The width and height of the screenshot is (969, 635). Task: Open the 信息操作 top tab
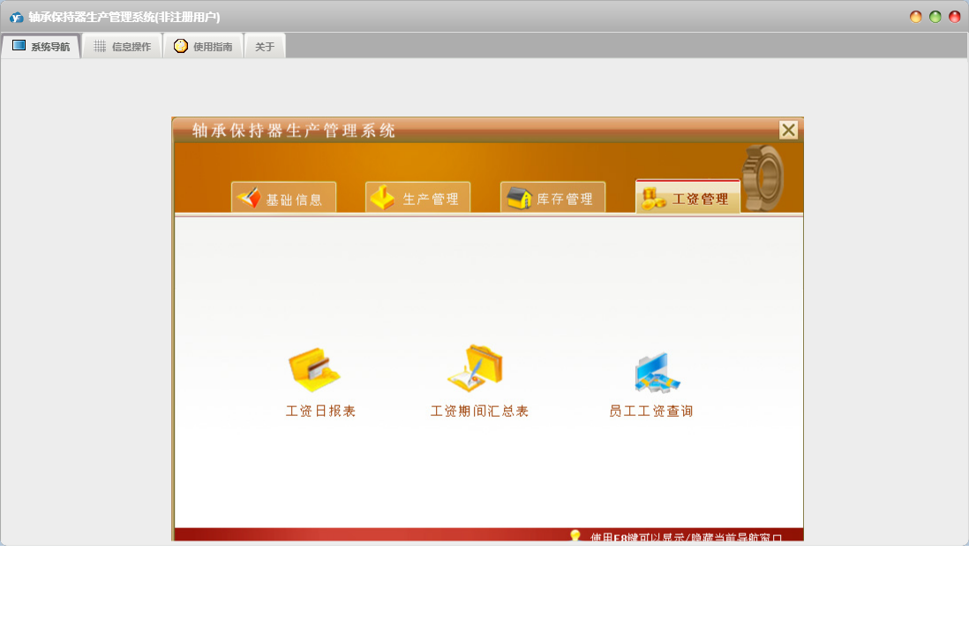click(123, 47)
